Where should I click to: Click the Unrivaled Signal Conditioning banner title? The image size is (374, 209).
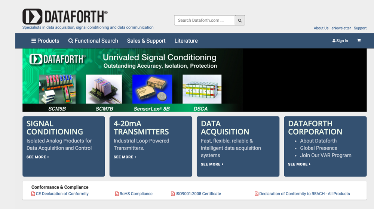coord(160,58)
